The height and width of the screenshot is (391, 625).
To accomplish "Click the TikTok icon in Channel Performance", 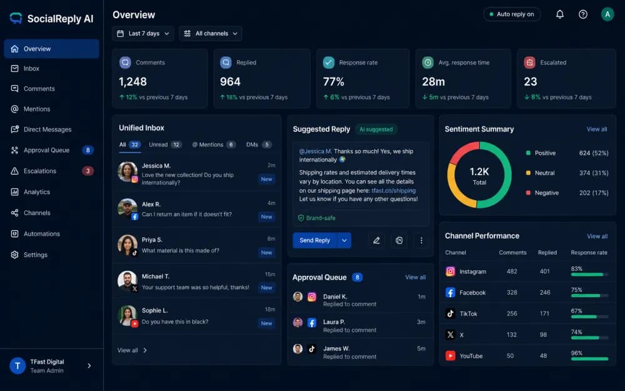I will coord(450,313).
